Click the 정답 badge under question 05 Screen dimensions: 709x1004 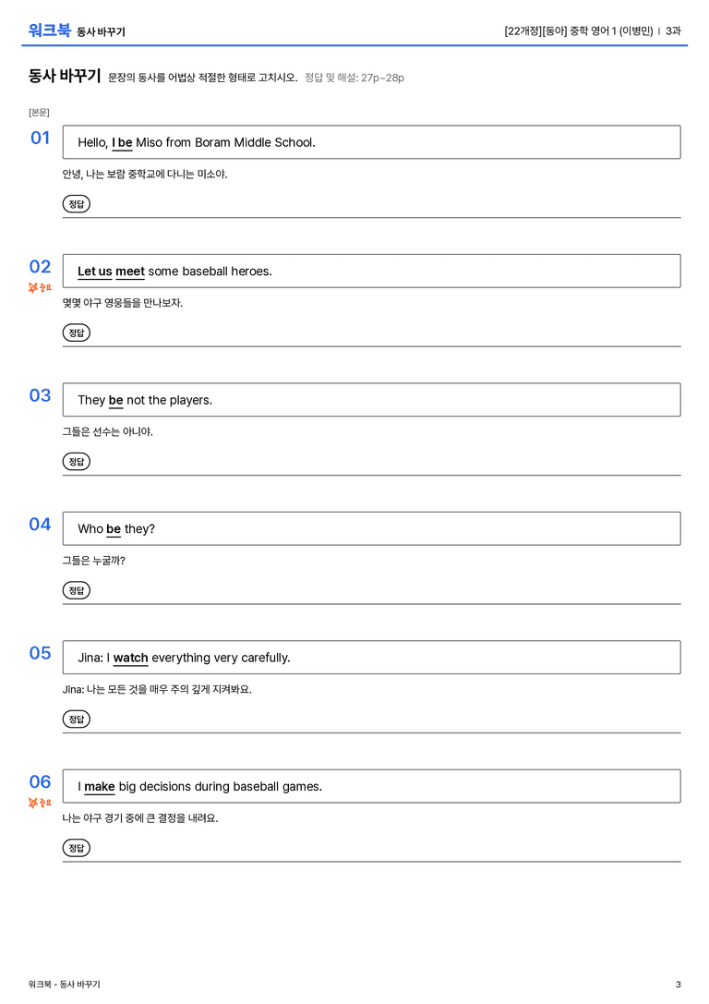coord(76,719)
